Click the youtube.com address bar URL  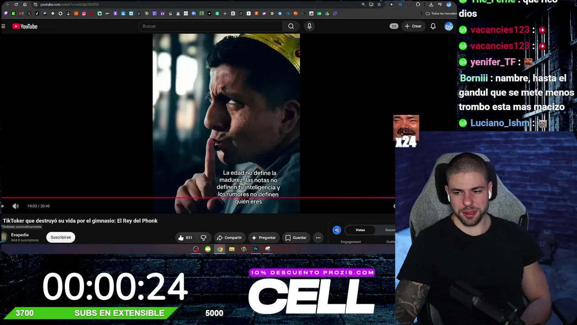69,5
